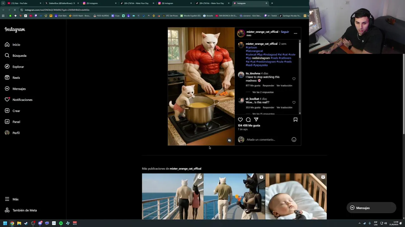
Task: Open its_tinohmx profile
Action: [253, 73]
